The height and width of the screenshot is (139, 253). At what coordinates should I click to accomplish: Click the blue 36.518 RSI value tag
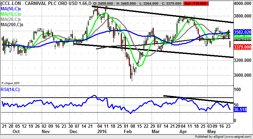click(x=241, y=109)
